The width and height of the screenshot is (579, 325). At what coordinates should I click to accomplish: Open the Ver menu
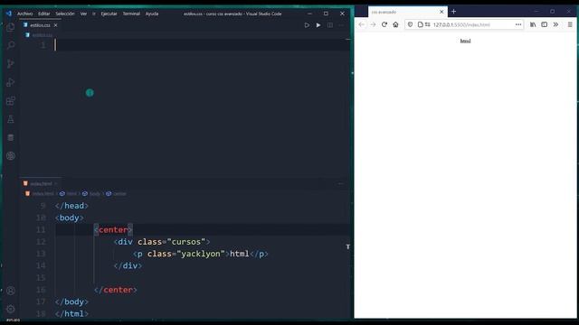tap(83, 14)
